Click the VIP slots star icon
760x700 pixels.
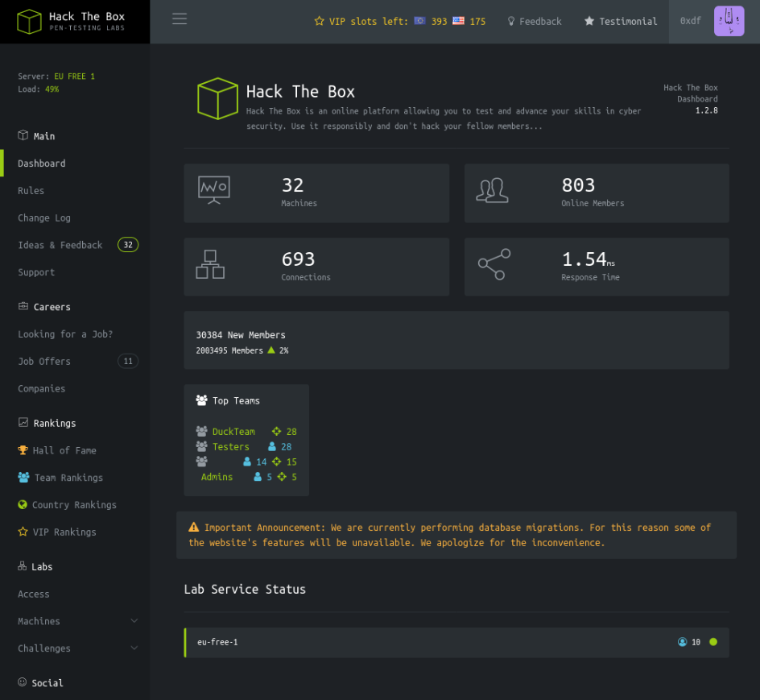[319, 21]
